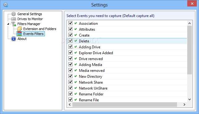
Task: Disable the Rename File event checkbox
Action: coord(71,100)
